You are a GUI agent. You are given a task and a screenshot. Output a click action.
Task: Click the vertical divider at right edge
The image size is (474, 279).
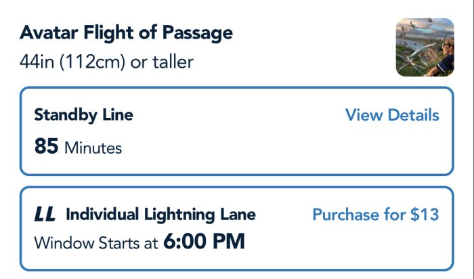click(473, 139)
